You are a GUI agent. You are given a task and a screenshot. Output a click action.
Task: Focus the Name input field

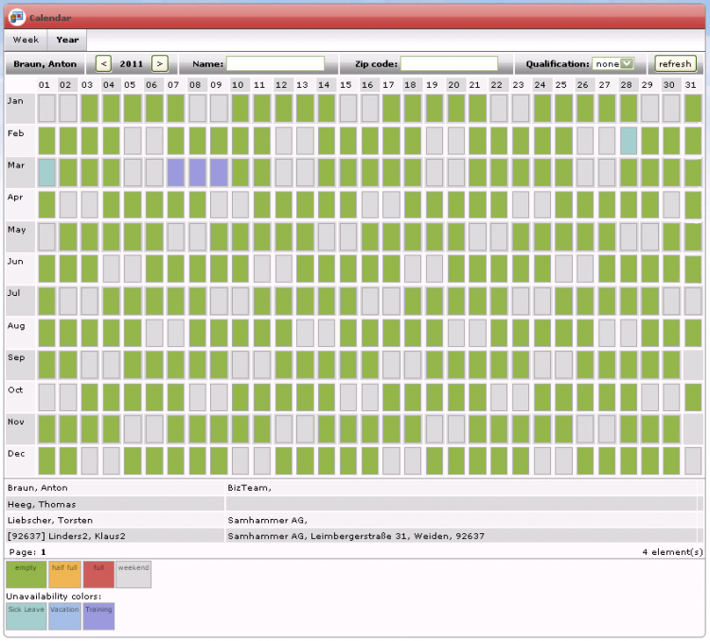click(275, 63)
